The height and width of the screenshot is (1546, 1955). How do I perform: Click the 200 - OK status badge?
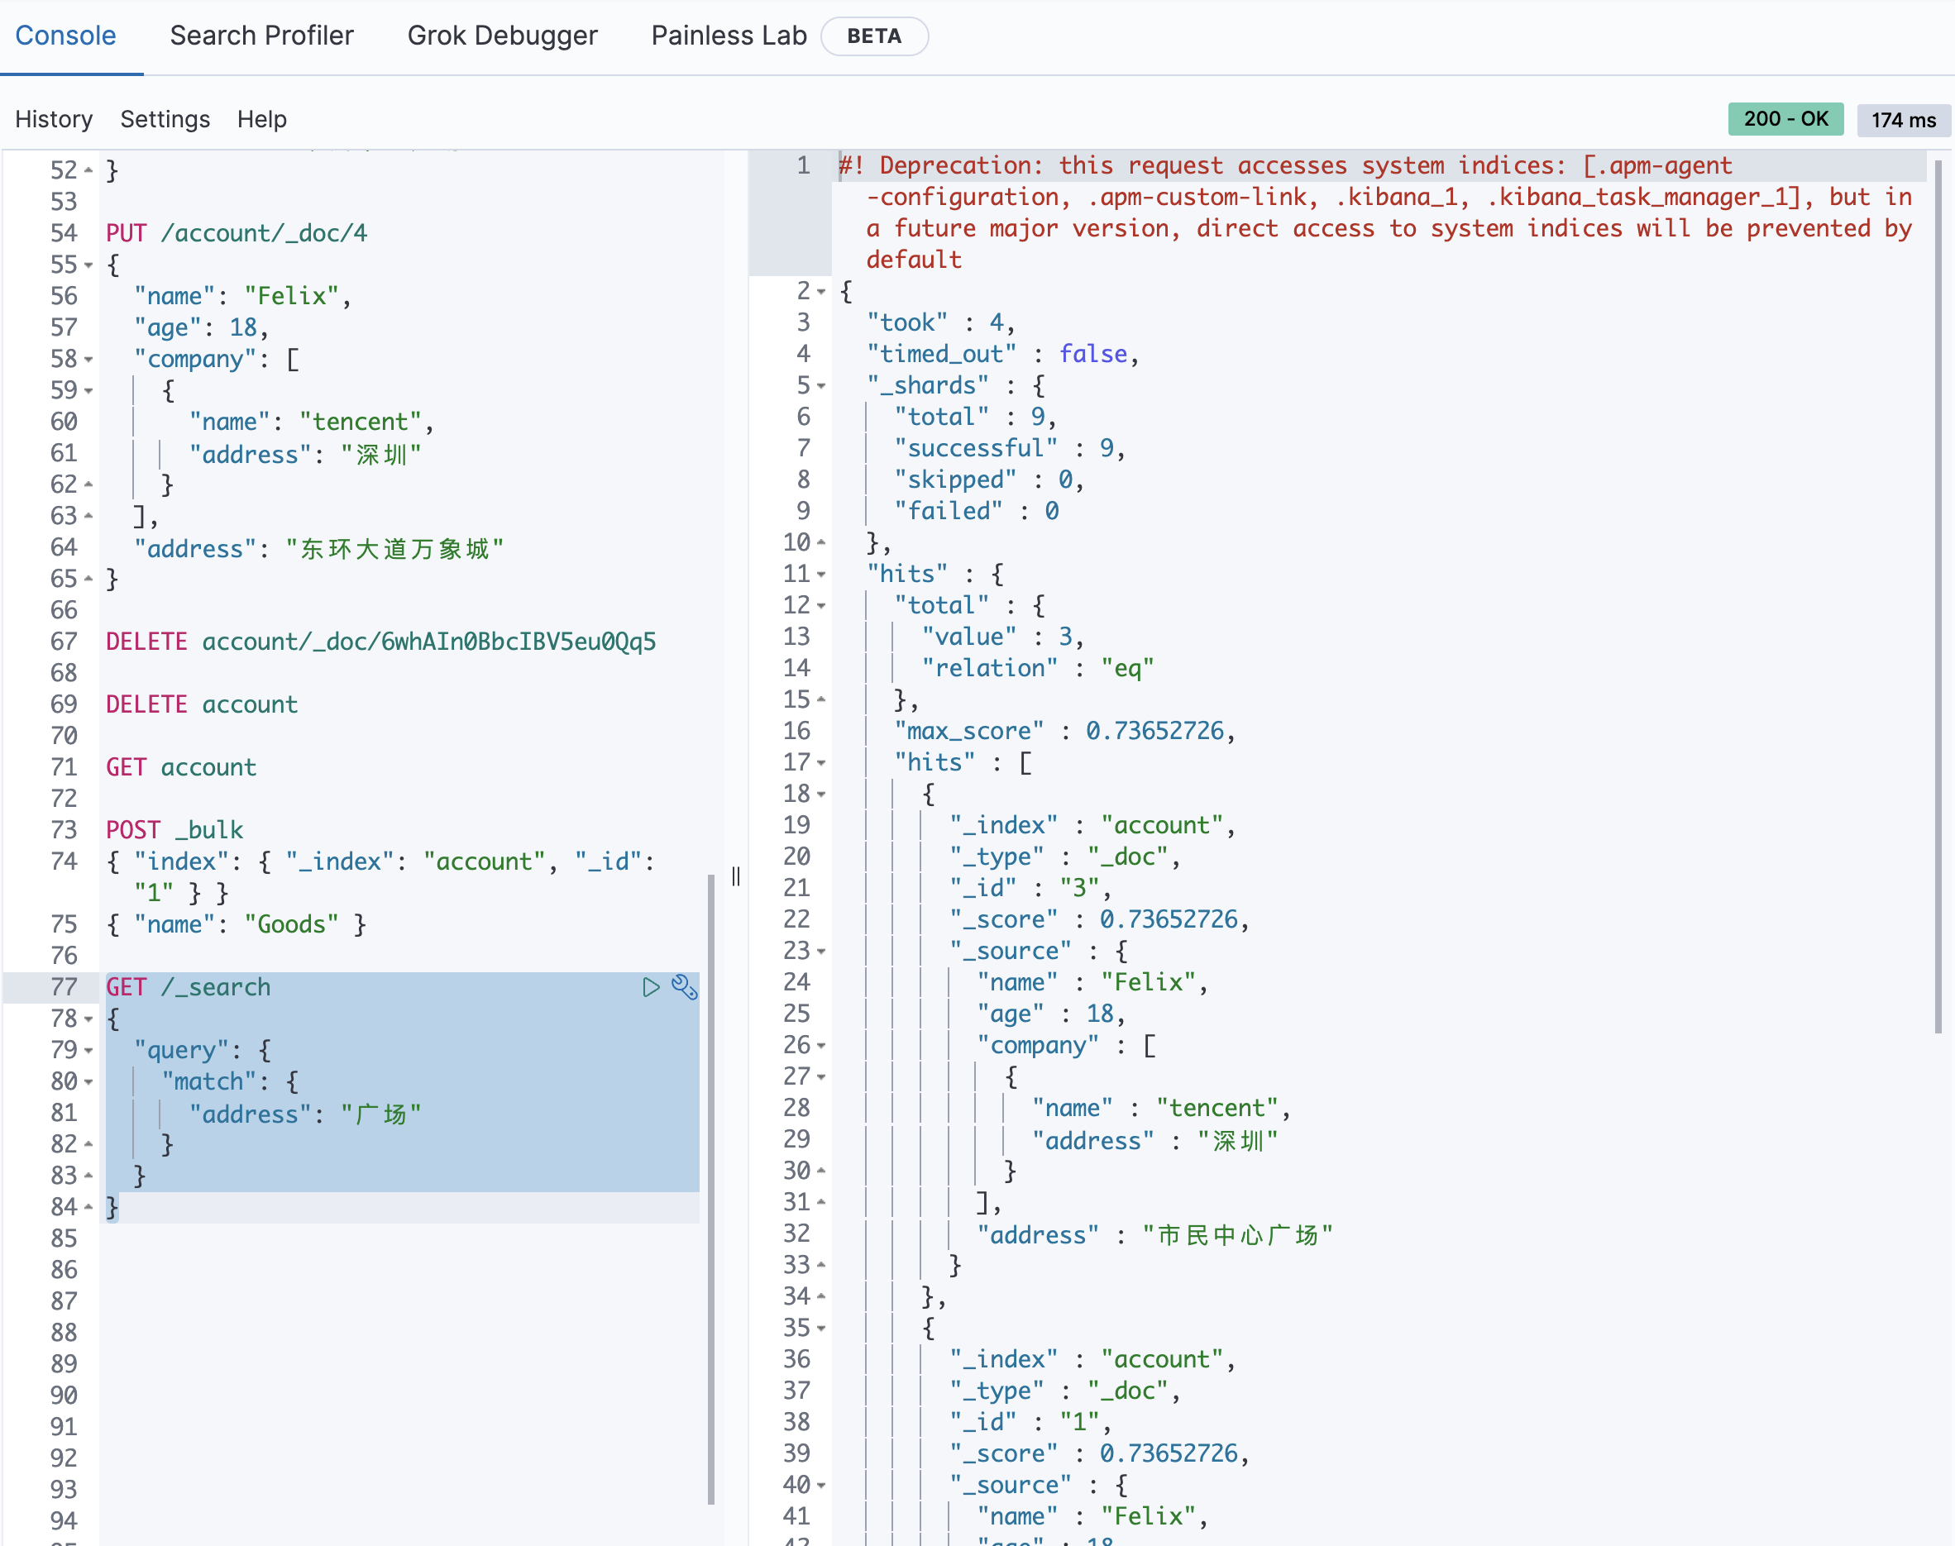click(x=1785, y=120)
